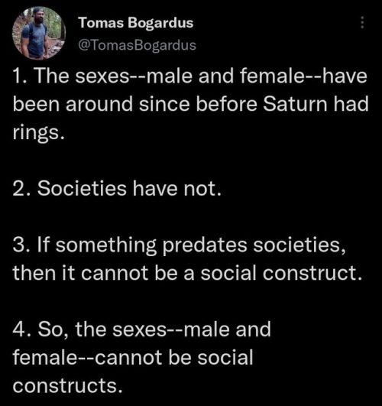Click the word "Saturn" in the tweet
382x406 pixels.
pos(296,104)
